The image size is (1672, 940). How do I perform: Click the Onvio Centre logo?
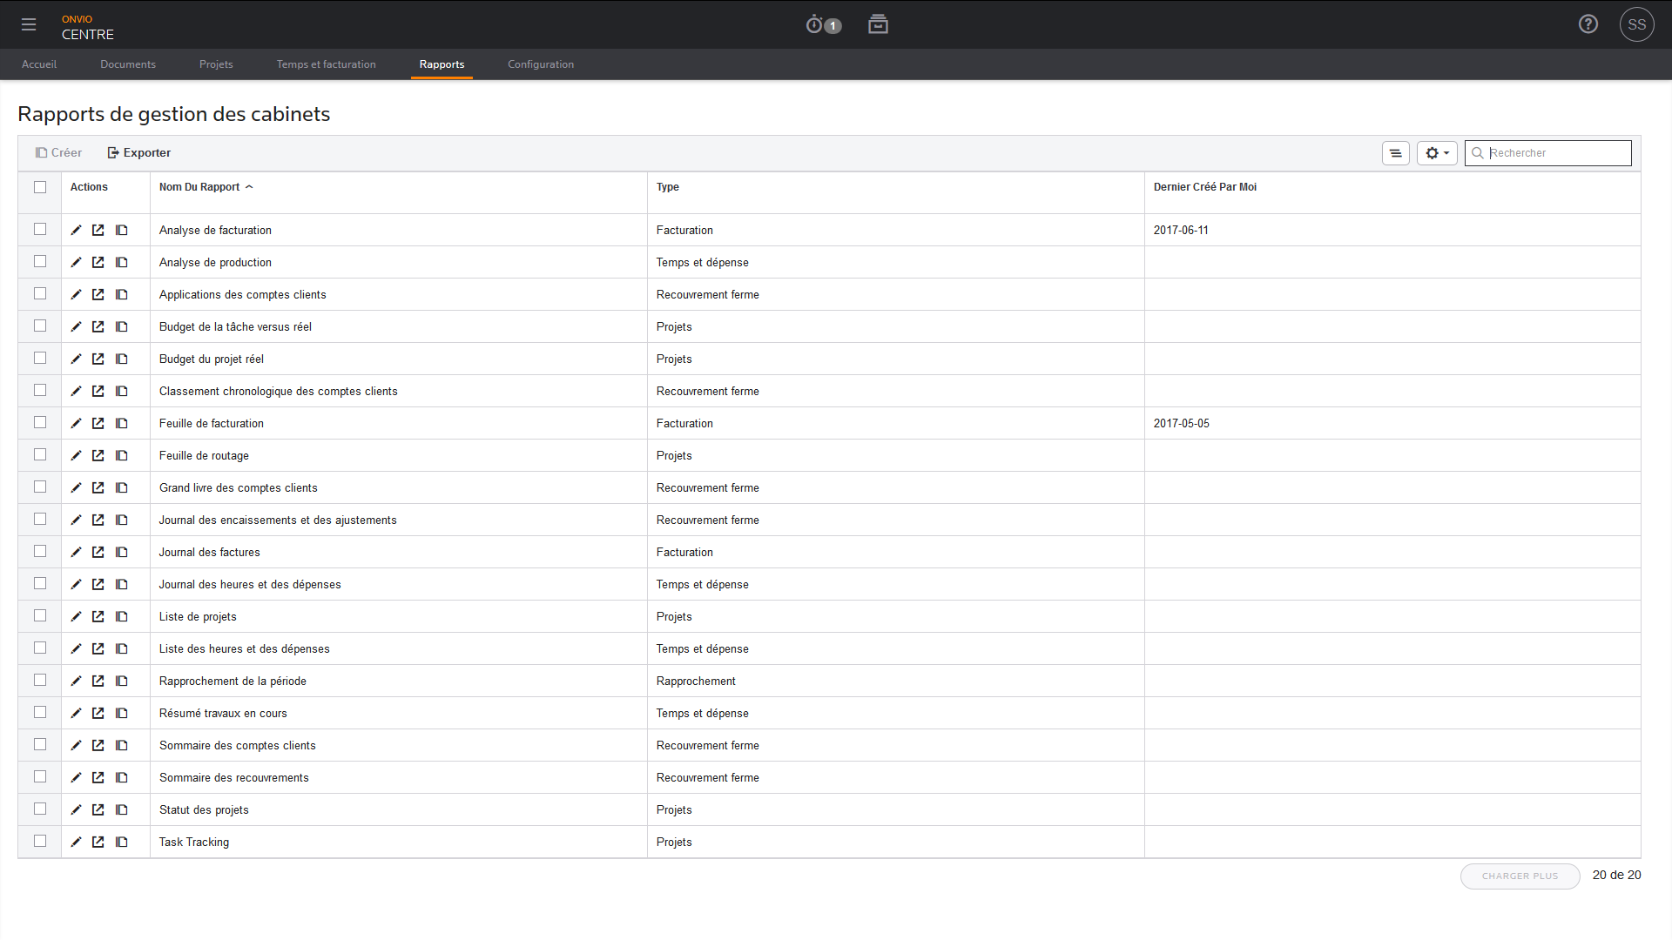[x=88, y=27]
